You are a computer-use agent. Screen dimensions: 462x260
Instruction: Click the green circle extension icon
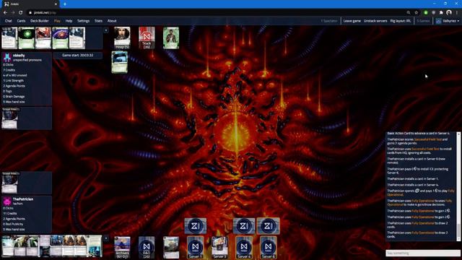426,13
